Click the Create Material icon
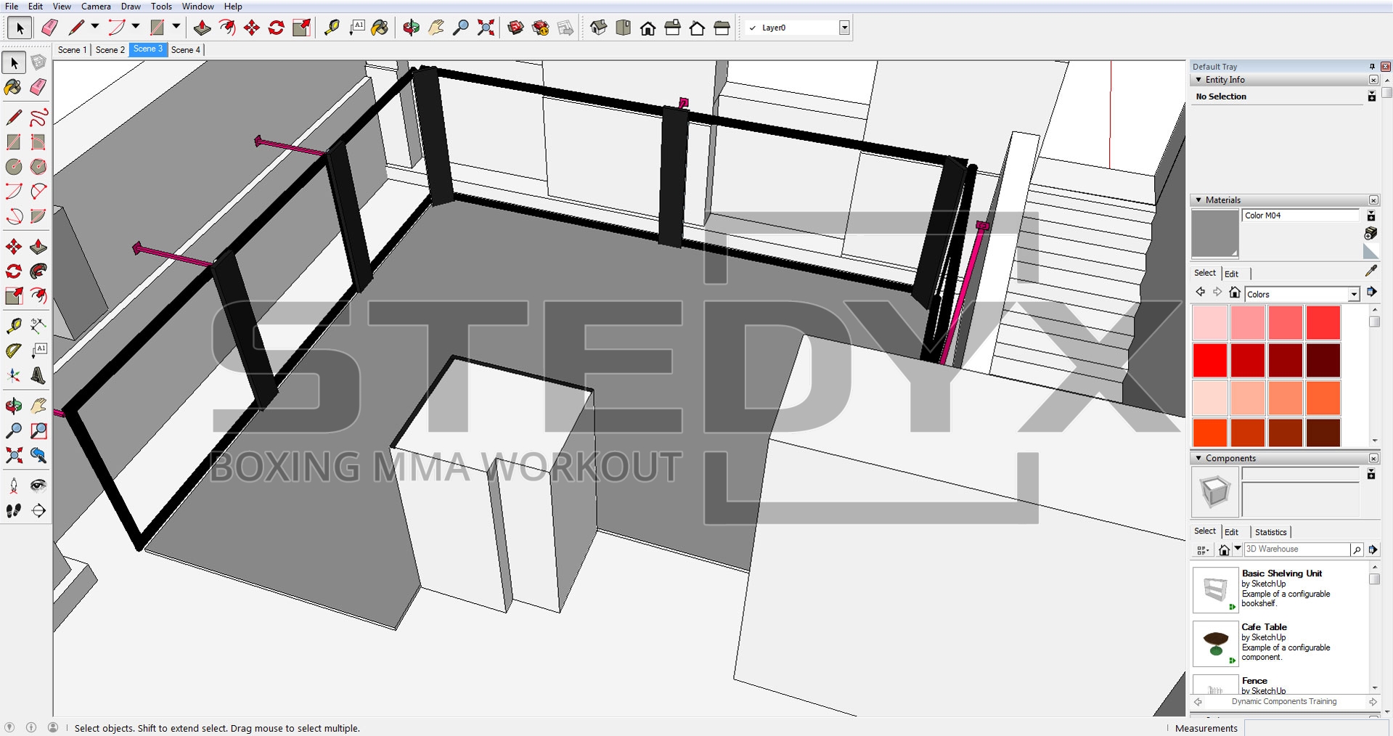 [x=1370, y=233]
